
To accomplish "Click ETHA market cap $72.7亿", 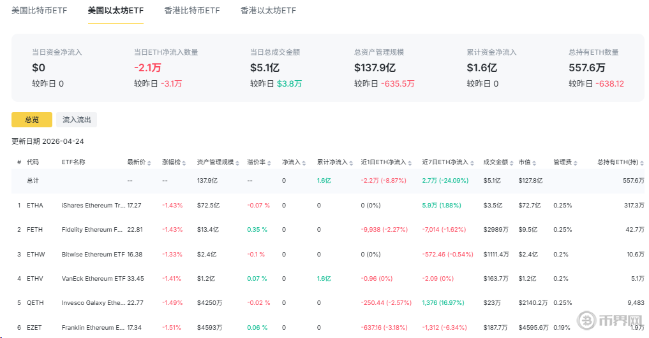I will point(530,205).
